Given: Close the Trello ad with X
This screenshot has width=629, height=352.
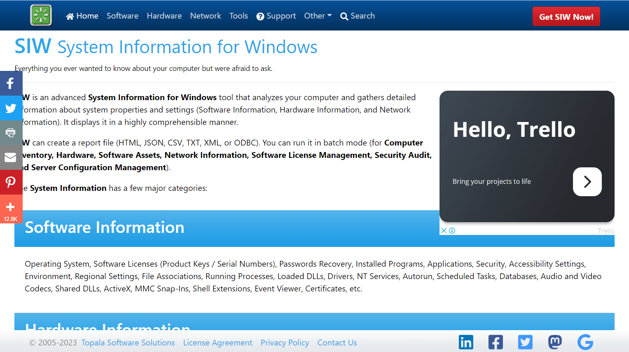Looking at the screenshot, I should (x=444, y=231).
